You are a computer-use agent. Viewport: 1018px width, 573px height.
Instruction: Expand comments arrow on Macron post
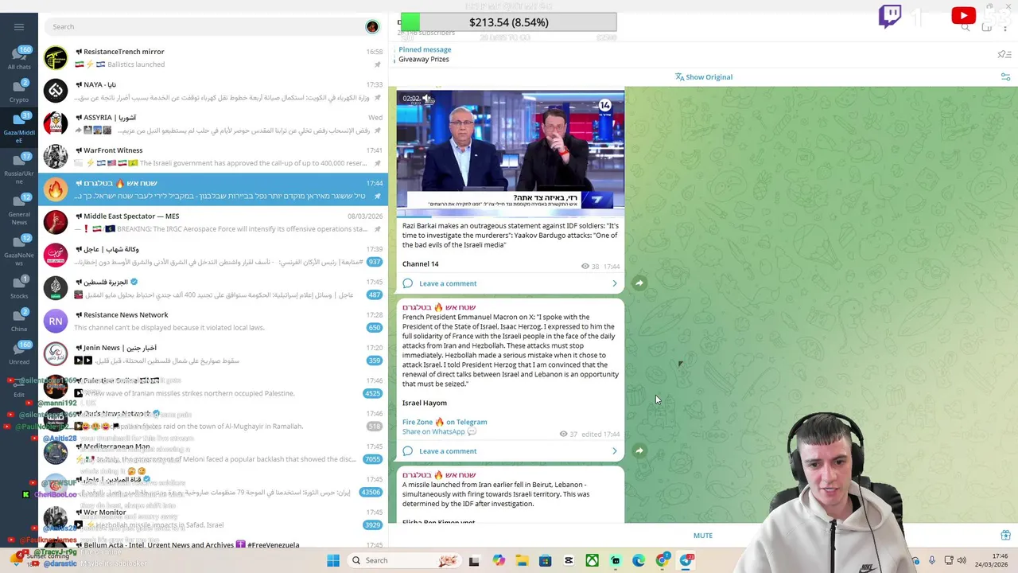click(614, 451)
